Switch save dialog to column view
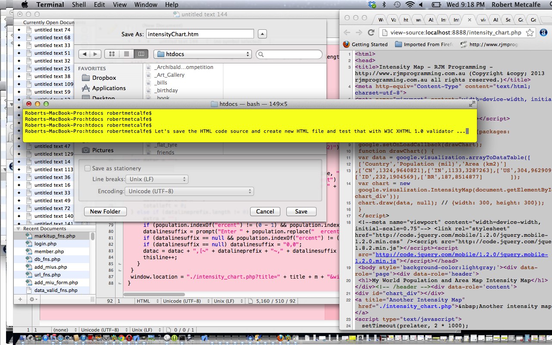This screenshot has width=552, height=345. [141, 54]
